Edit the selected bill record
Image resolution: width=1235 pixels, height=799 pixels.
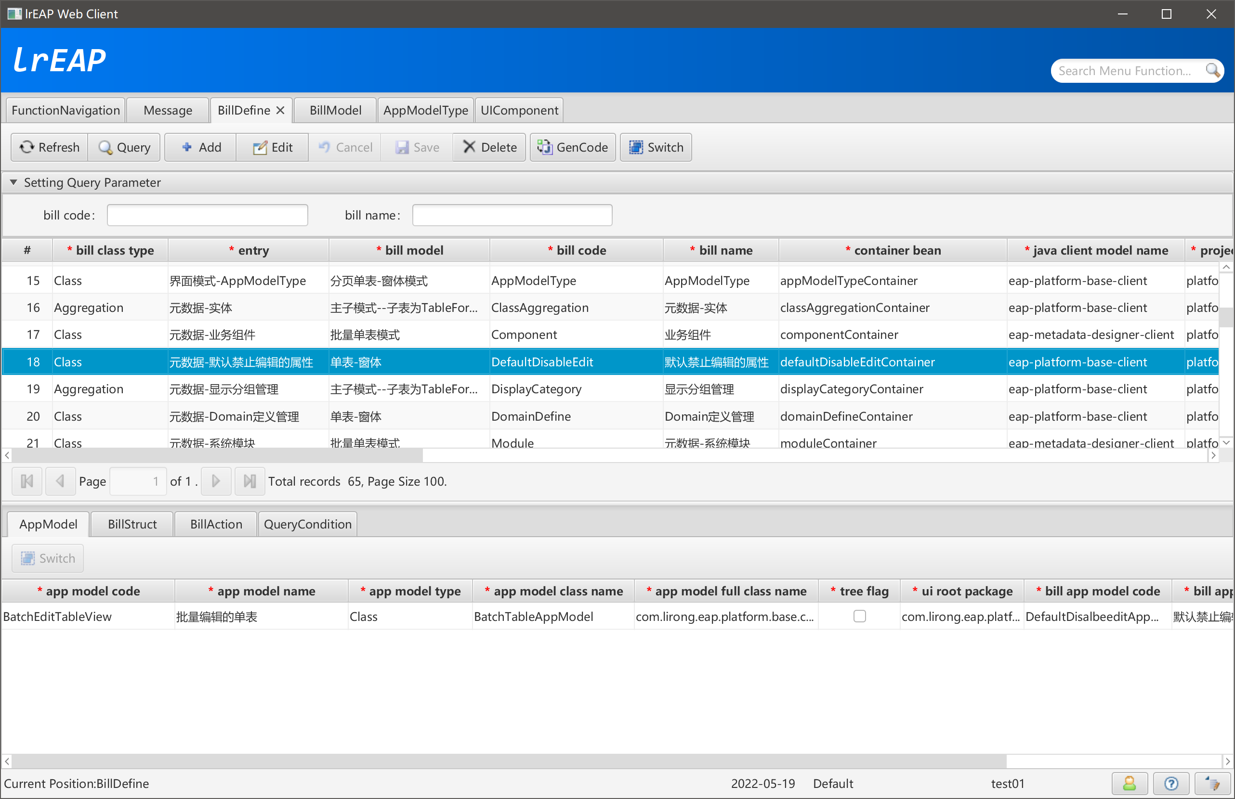[x=273, y=148]
